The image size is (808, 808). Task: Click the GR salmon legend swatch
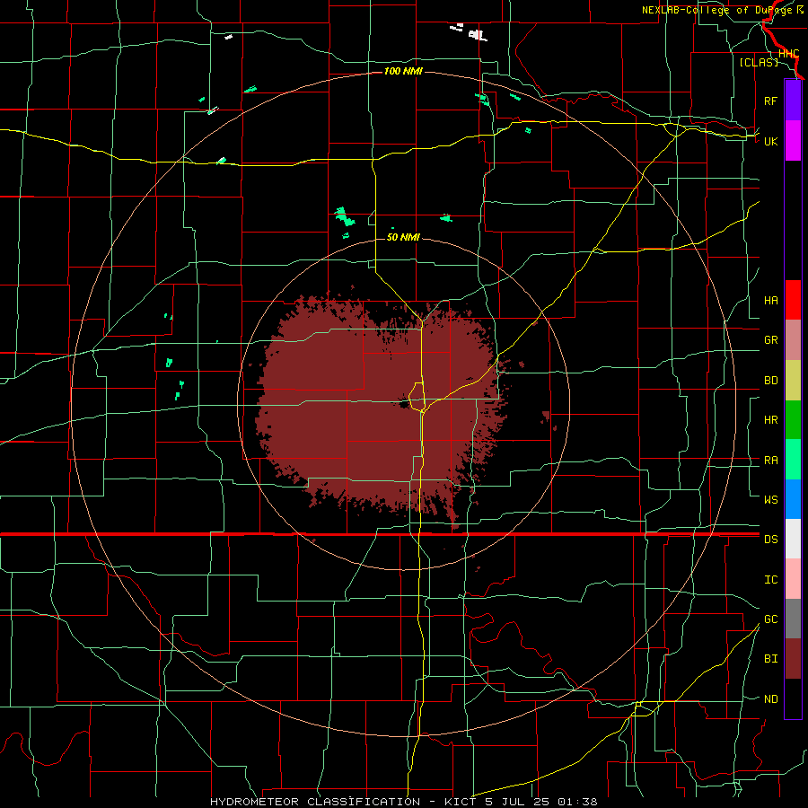point(793,340)
